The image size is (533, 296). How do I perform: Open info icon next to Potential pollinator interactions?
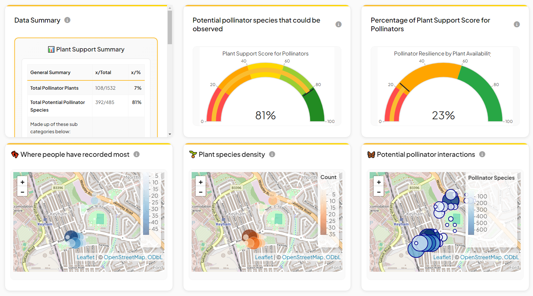[x=482, y=154]
